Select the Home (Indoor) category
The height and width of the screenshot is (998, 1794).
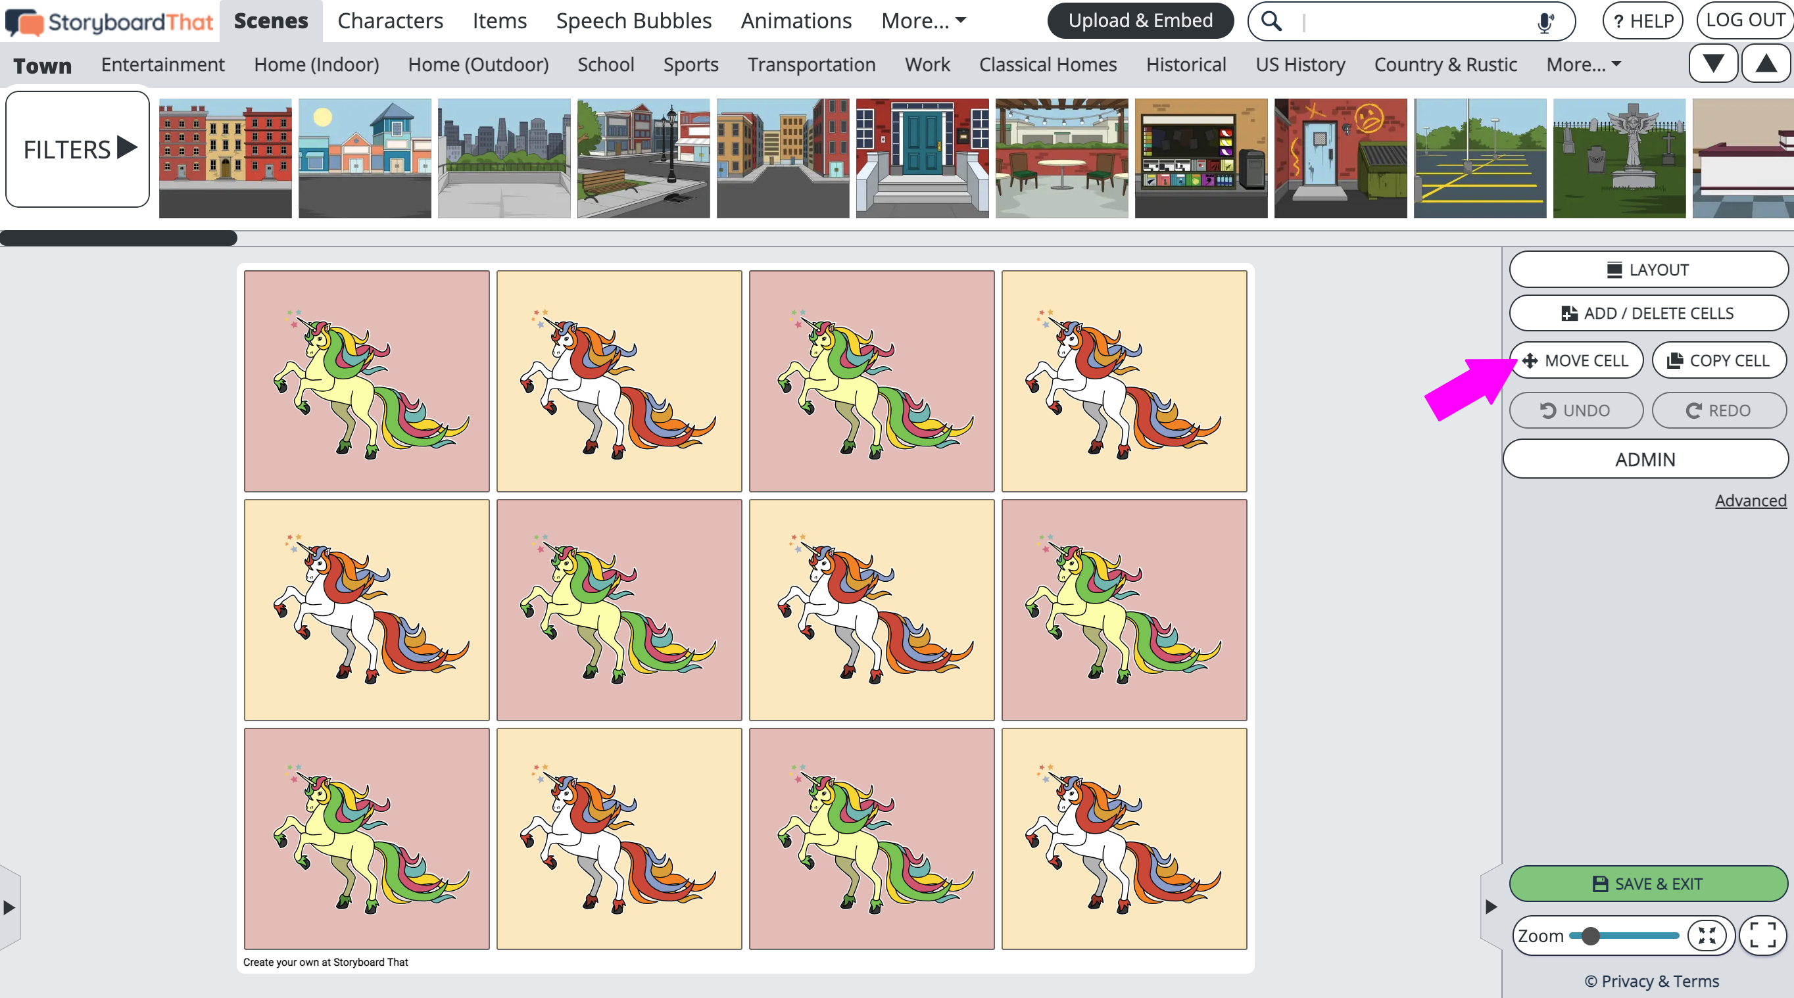click(316, 65)
